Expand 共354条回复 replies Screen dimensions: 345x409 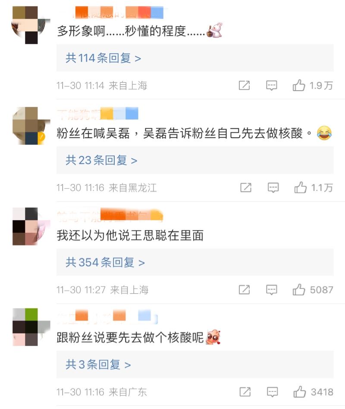105,263
